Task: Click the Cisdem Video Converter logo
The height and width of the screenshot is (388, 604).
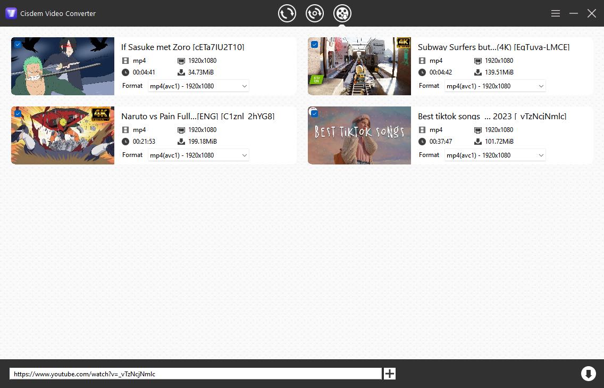Action: tap(11, 13)
